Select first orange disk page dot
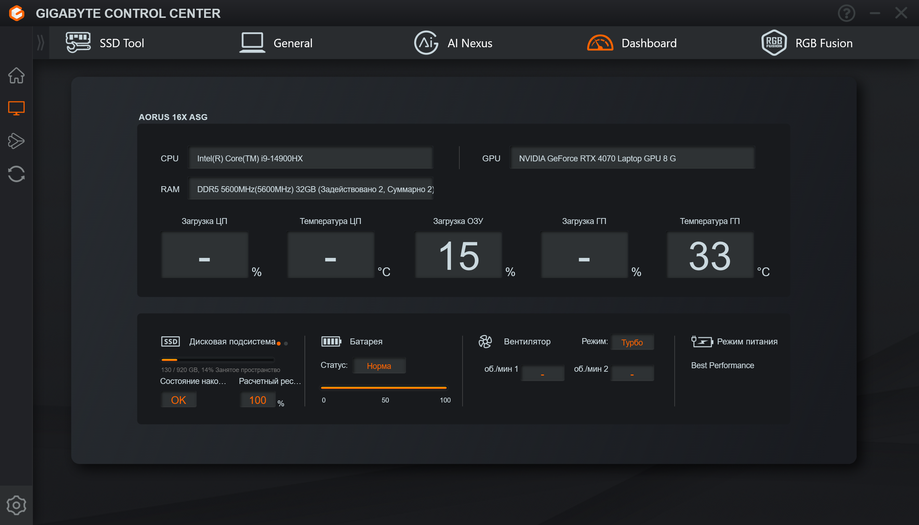 pos(278,344)
